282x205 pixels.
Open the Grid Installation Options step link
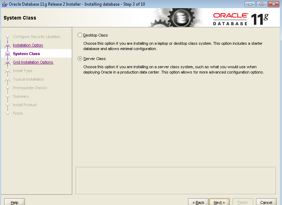click(33, 62)
